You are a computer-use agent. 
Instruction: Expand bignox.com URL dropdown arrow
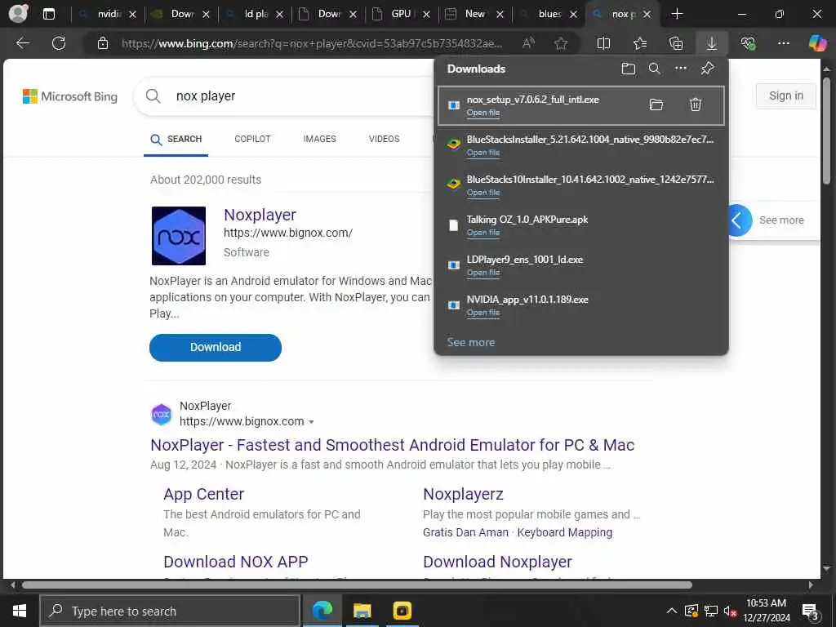tap(311, 422)
